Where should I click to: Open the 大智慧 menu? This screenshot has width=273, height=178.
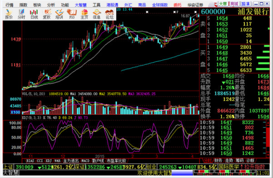point(81,5)
